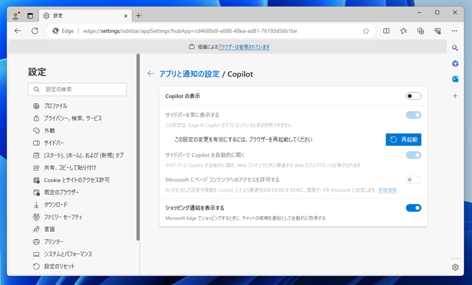Minimize the Edge window
The width and height of the screenshot is (472, 285).
pyautogui.click(x=419, y=12)
